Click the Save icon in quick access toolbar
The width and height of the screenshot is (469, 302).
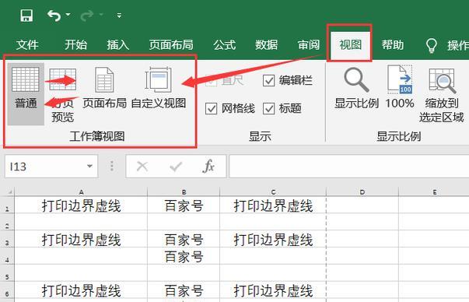pyautogui.click(x=26, y=16)
